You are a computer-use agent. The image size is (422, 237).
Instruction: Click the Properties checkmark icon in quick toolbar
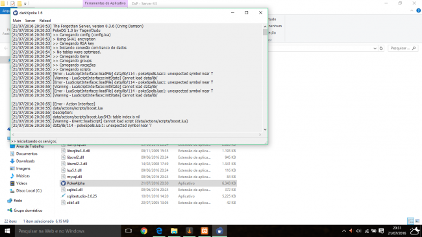[12, 4]
